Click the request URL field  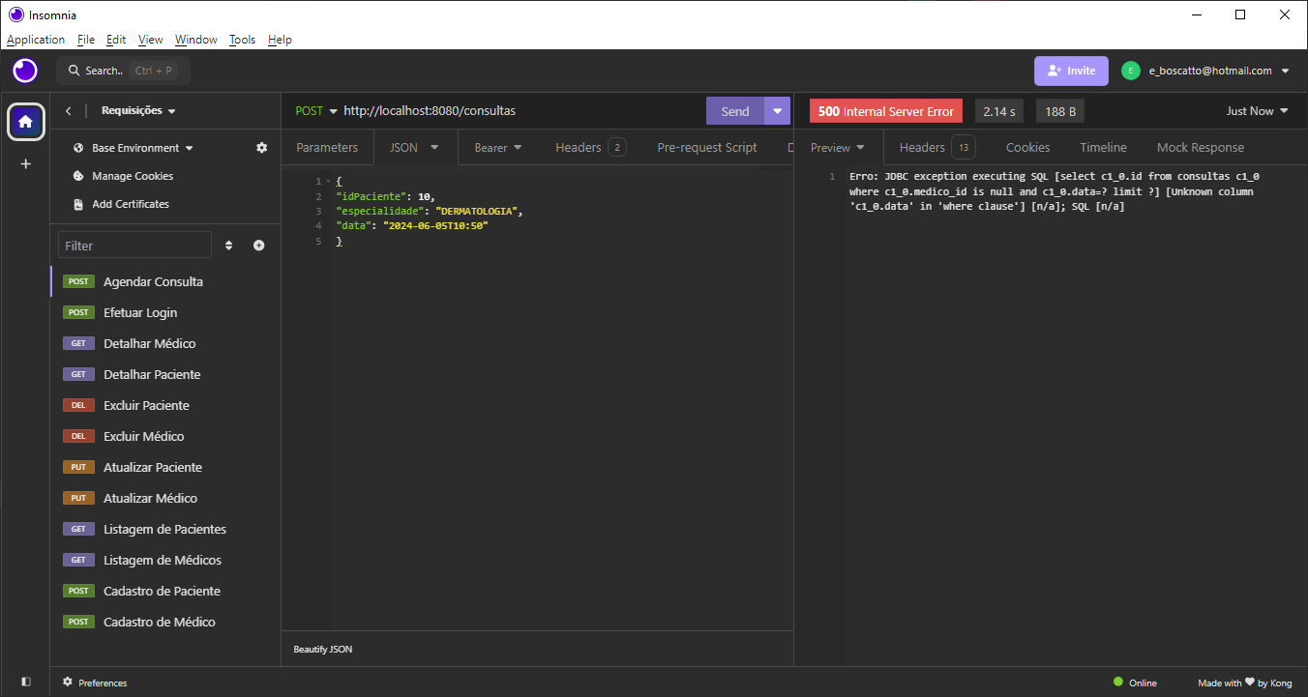(522, 111)
